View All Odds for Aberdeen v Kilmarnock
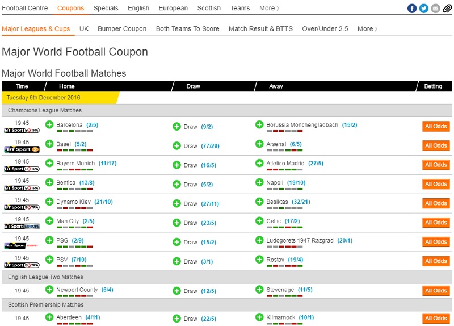The width and height of the screenshot is (454, 326). (436, 319)
